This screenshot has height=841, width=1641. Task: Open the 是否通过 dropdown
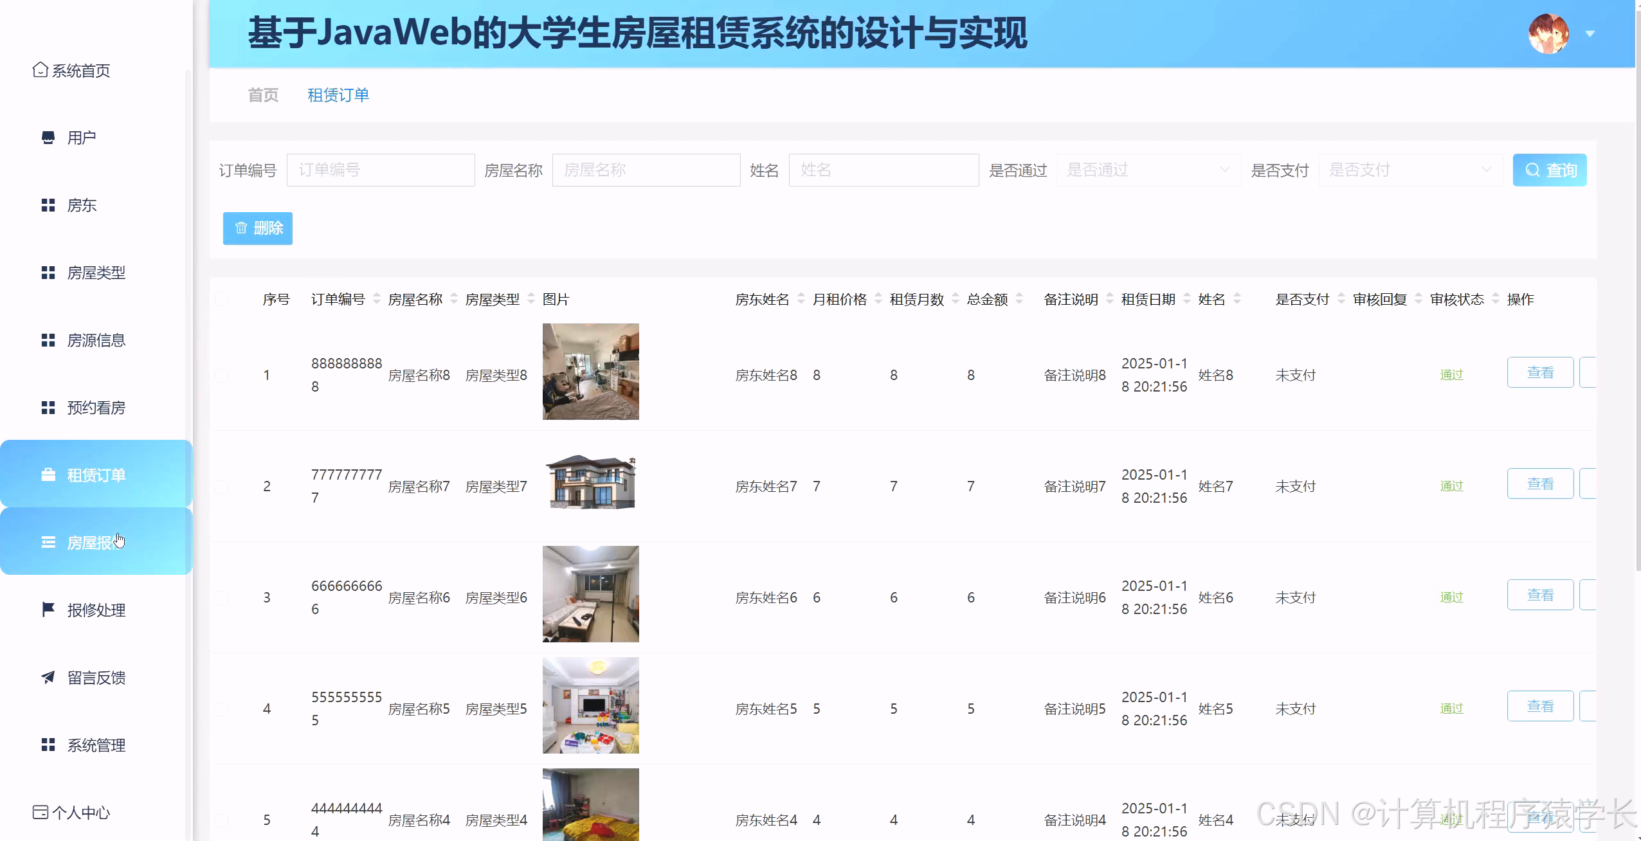pyautogui.click(x=1148, y=170)
